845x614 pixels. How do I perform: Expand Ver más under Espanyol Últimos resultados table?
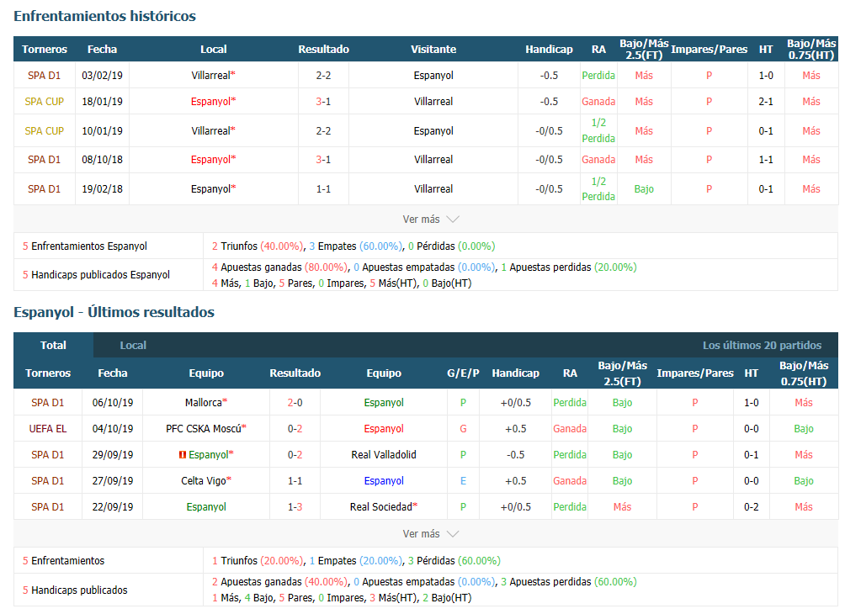pyautogui.click(x=431, y=534)
